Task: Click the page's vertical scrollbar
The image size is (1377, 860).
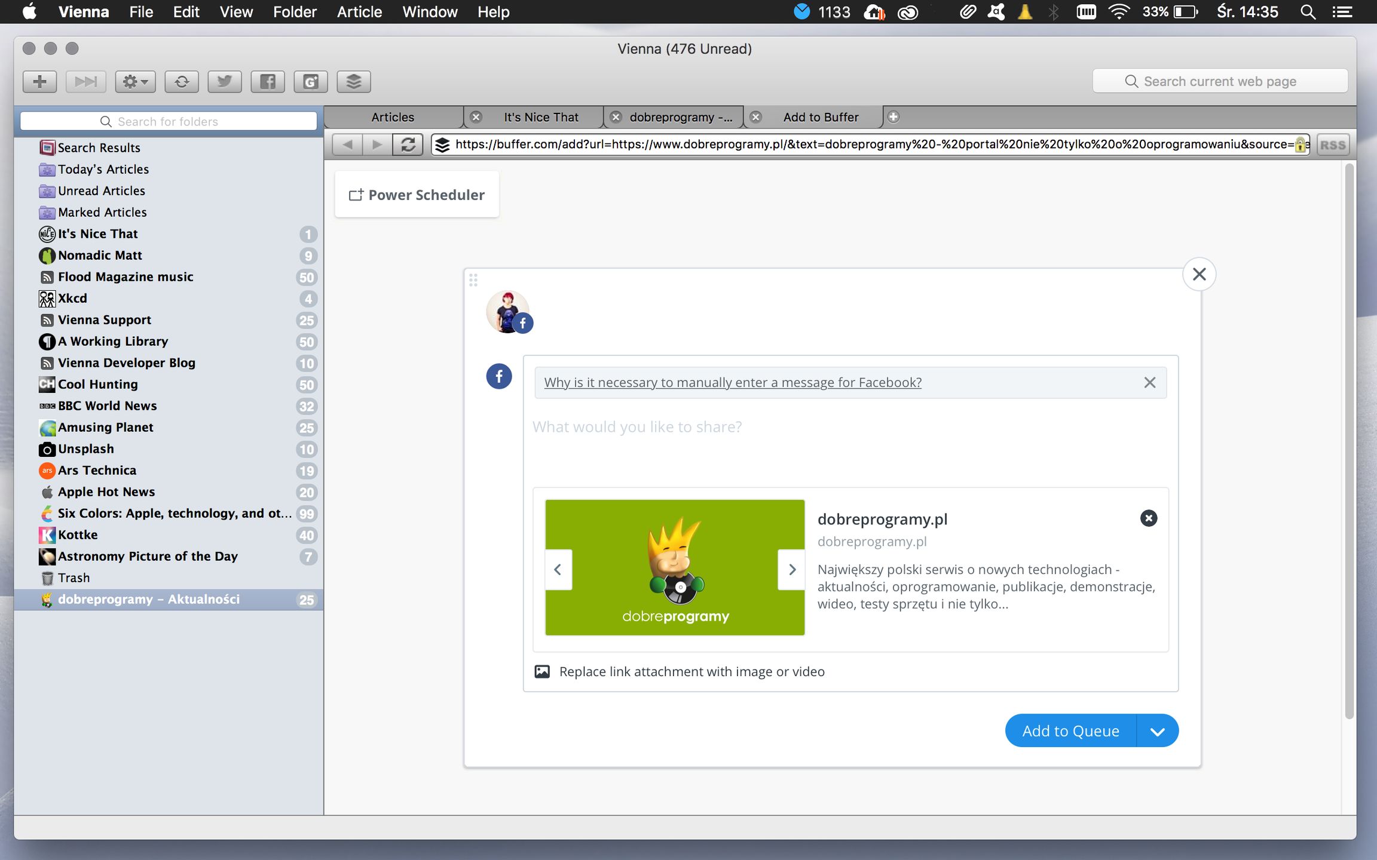Action: [x=1348, y=442]
